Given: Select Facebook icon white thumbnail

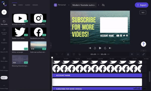Looking at the screenshot, I should pos(39,32).
